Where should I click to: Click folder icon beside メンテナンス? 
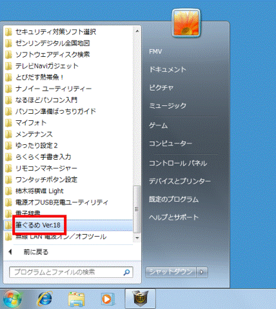click(8, 134)
